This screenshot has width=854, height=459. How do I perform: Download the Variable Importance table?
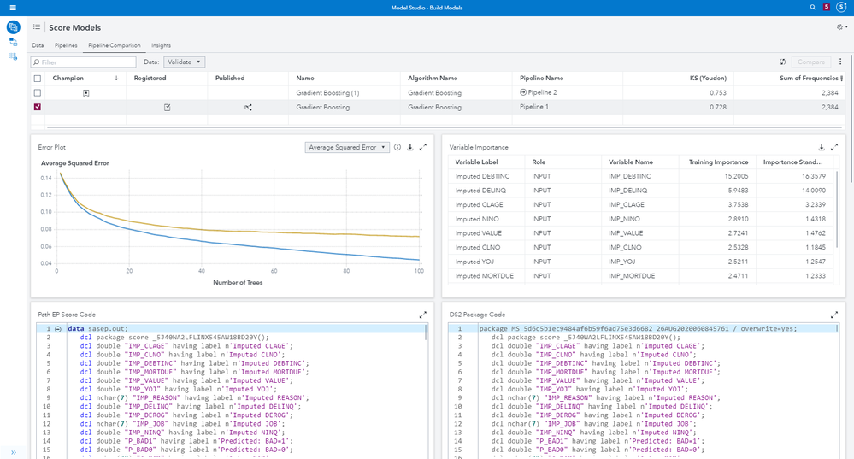pyautogui.click(x=822, y=147)
